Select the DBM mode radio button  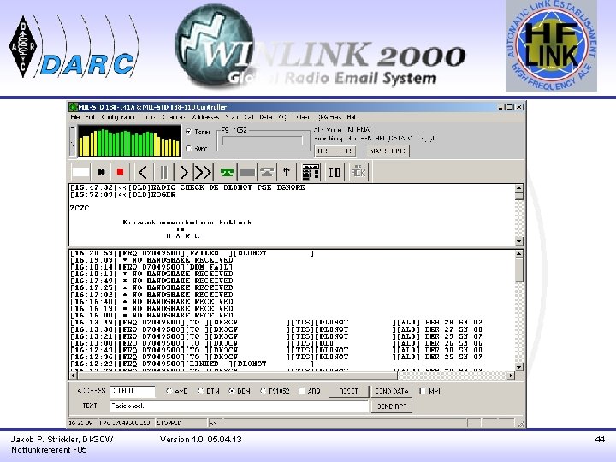click(x=232, y=391)
